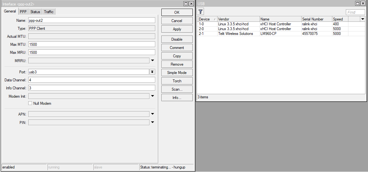Viewport: 368px width, 172px height.
Task: Click the Type field 'PPP Client'
Action: (x=92, y=29)
